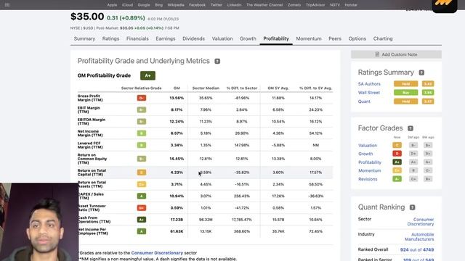Open the Summary tab
465x261 pixels.
pyautogui.click(x=84, y=38)
